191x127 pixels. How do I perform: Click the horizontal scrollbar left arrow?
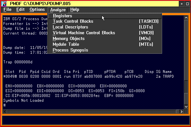pyautogui.click(x=5, y=112)
